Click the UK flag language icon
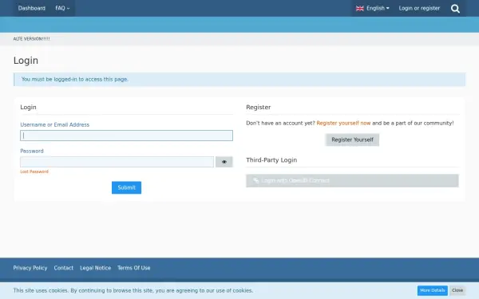This screenshot has width=479, height=299. (360, 9)
